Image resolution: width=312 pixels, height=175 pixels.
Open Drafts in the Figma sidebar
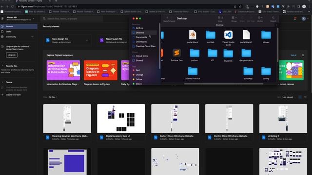(x=19, y=32)
